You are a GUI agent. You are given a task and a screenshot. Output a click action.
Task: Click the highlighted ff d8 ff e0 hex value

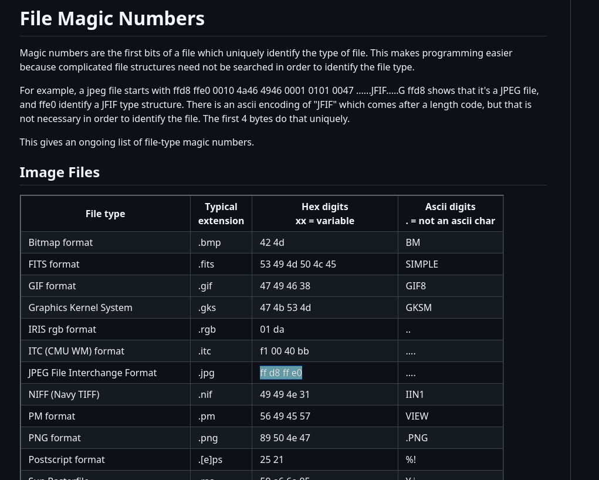pos(281,373)
